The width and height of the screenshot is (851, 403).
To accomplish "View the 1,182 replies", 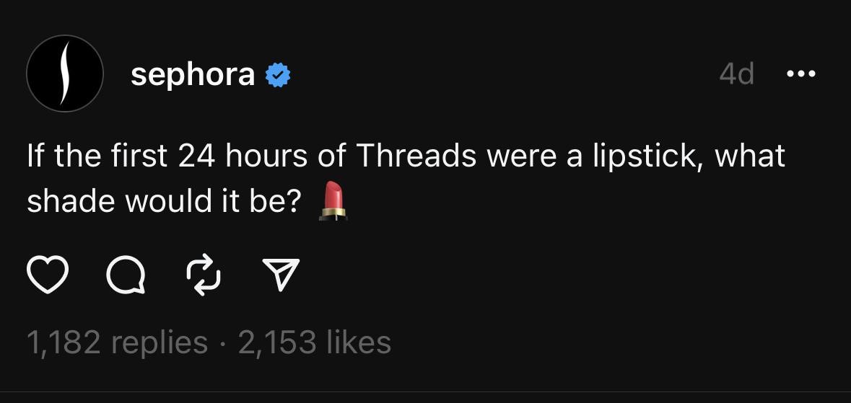I will (117, 342).
